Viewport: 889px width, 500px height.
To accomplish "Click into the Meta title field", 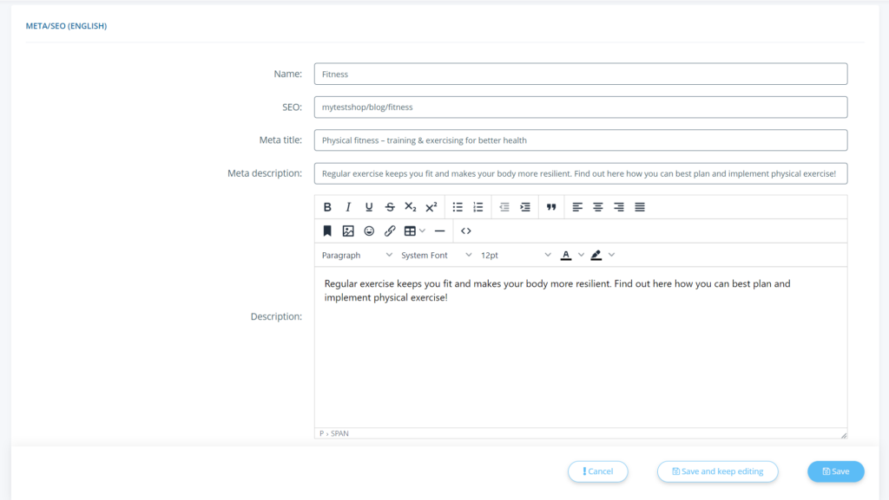I will tap(580, 140).
